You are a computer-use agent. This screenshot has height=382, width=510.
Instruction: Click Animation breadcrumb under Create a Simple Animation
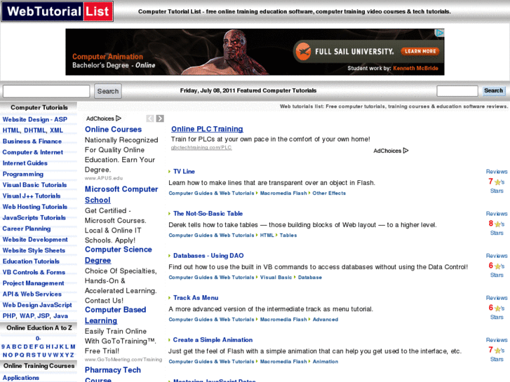click(x=326, y=362)
